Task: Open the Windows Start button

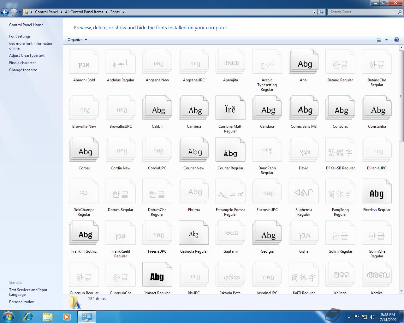Action: 9,317
